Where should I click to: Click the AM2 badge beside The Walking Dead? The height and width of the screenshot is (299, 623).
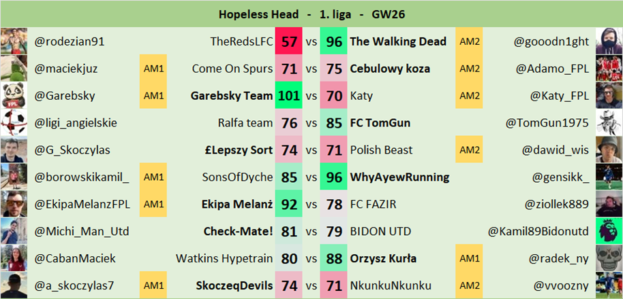pos(470,41)
